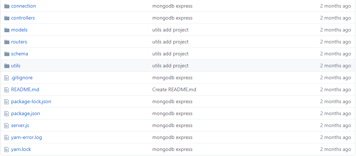Open the connection folder name link
Viewport: 356px width, 156px height.
pos(24,6)
